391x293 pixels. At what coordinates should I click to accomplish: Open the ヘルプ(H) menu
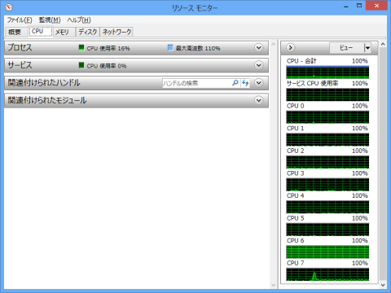[x=79, y=20]
